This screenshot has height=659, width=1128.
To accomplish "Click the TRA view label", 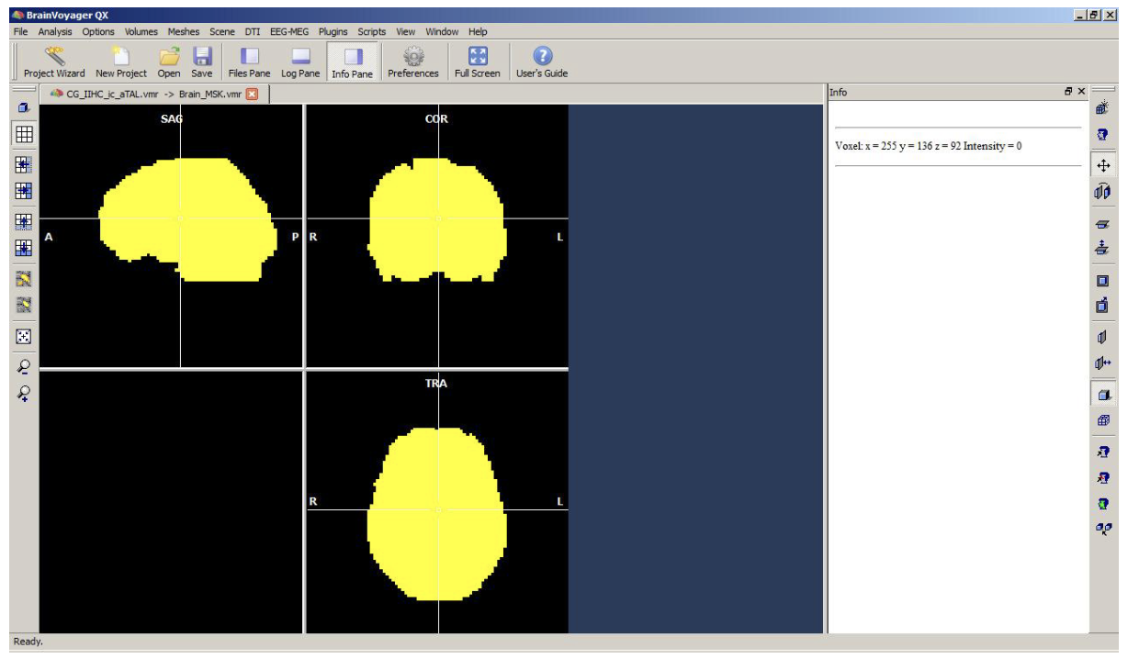I will (436, 384).
